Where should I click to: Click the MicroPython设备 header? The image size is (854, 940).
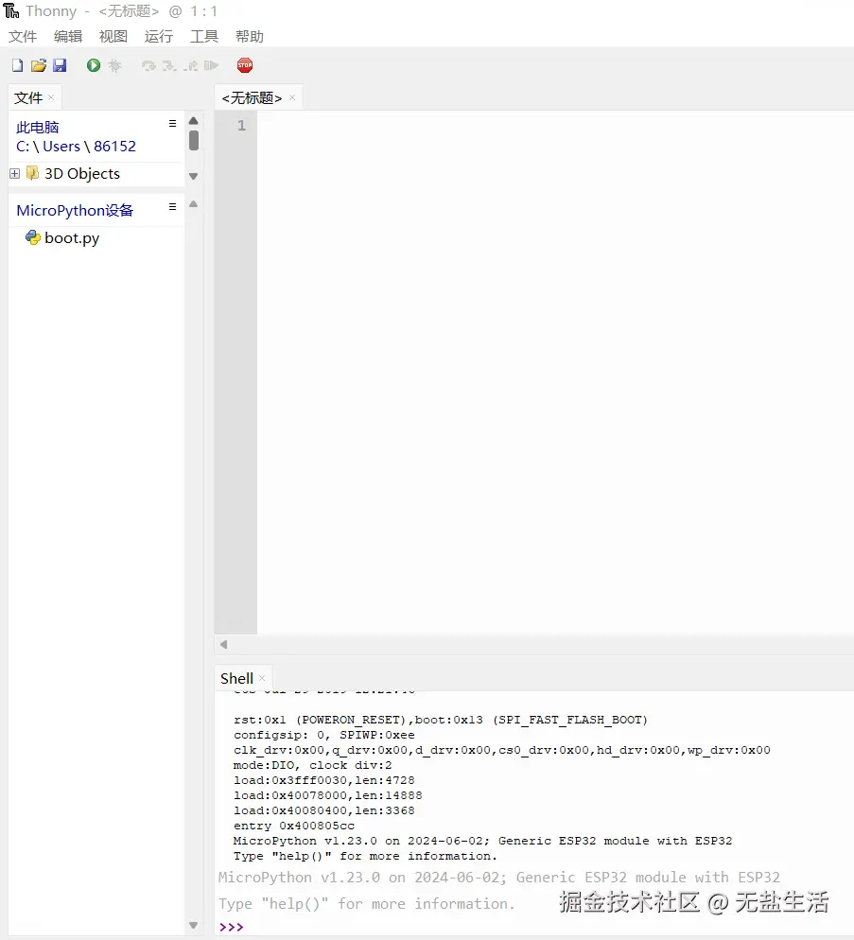point(75,211)
